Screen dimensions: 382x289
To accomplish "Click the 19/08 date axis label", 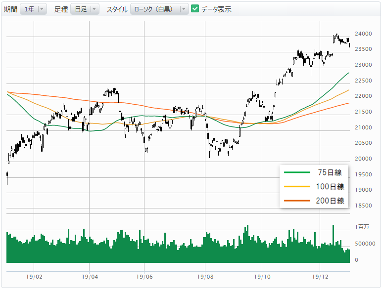I will [205, 277].
